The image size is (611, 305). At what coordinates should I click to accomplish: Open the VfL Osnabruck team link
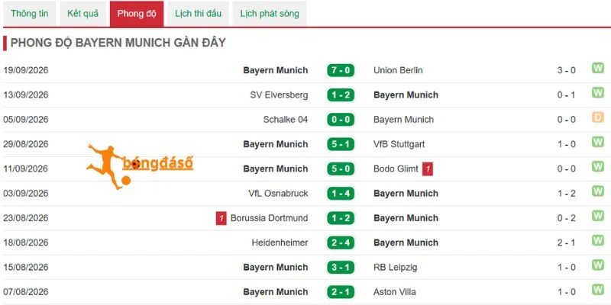(278, 194)
